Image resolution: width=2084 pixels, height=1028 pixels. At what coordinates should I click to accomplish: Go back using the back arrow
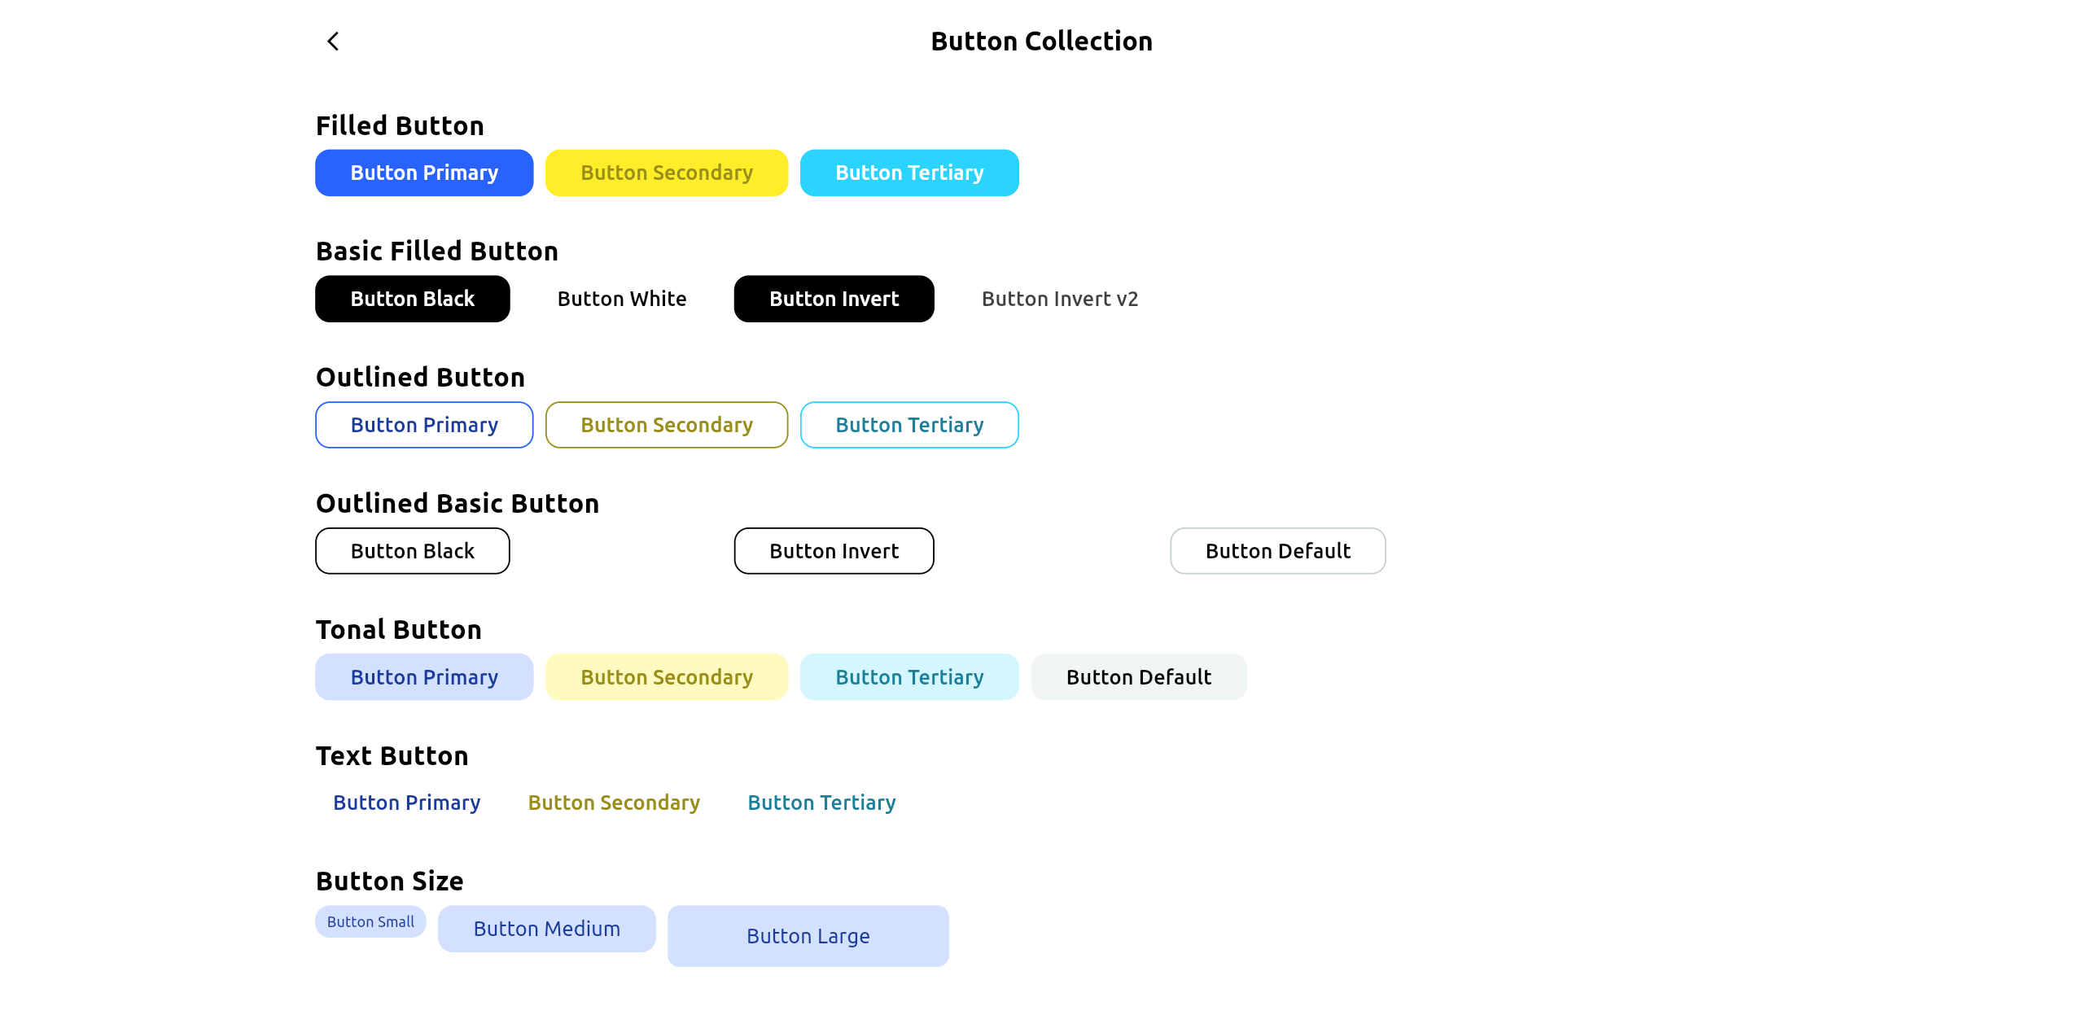click(333, 42)
